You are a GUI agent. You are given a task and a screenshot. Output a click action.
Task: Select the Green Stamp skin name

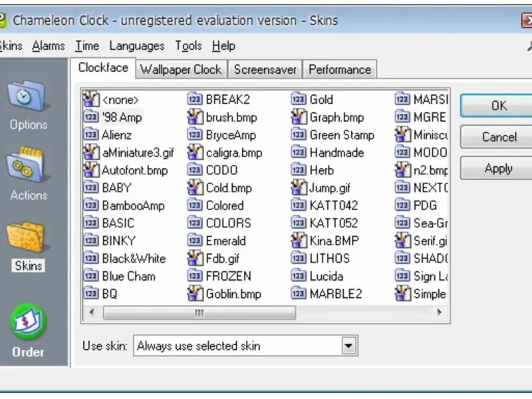point(342,135)
